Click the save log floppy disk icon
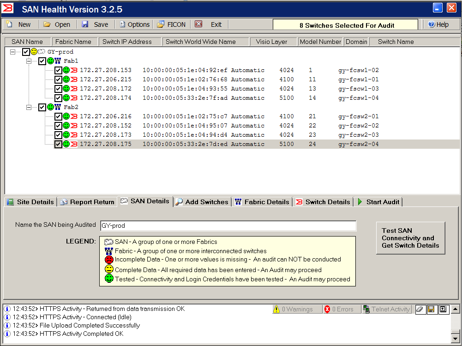The width and height of the screenshot is (462, 346). (x=431, y=310)
